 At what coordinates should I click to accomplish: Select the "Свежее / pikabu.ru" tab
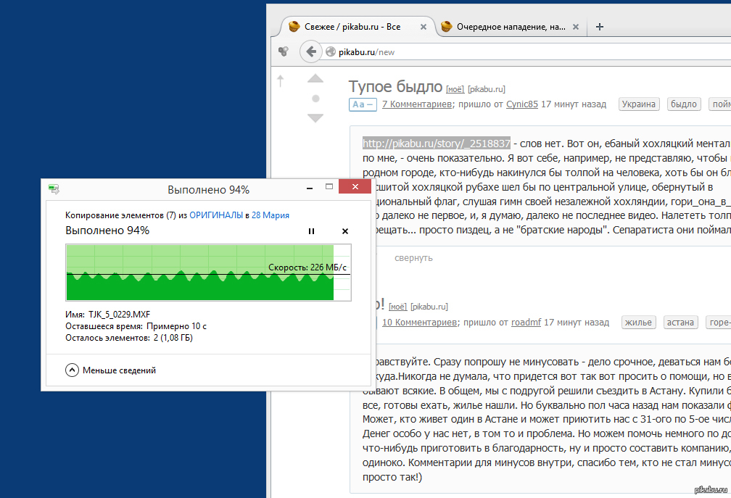coord(352,27)
